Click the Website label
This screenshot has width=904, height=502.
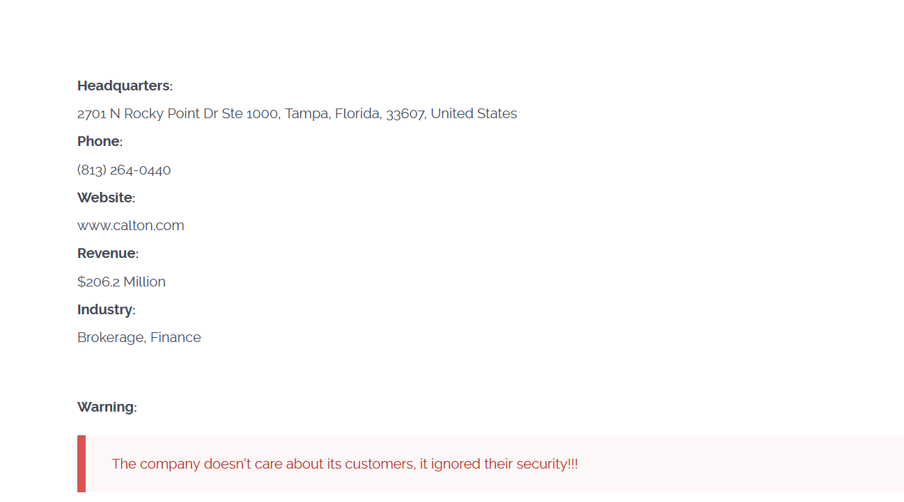(106, 197)
